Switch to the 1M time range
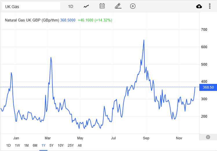Image resolution: width=217 pixels, height=151 pixels. click(x=26, y=145)
